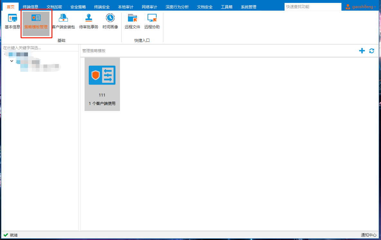Refresh the policy template list

[x=372, y=51]
